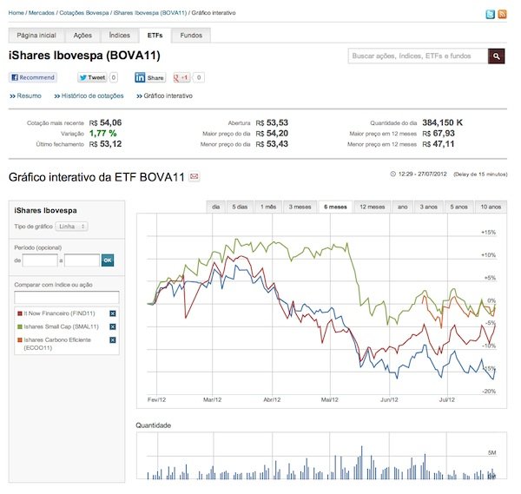Select the ETFs tab

[x=155, y=36]
